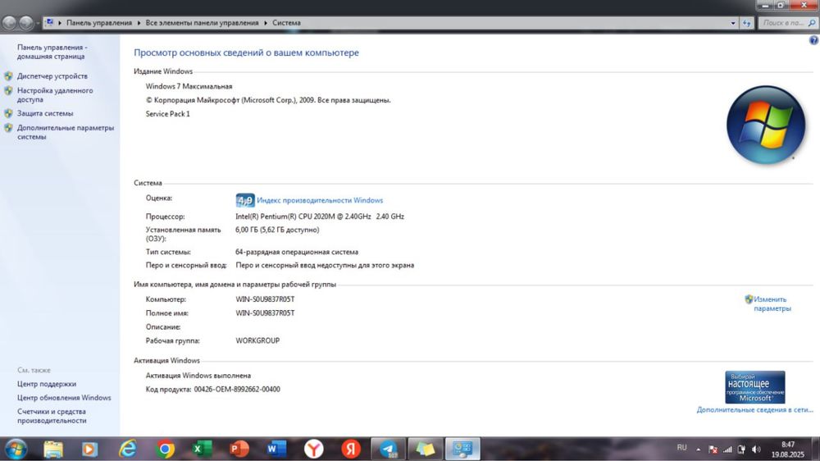Open Защита системы
The image size is (820, 461).
[45, 113]
